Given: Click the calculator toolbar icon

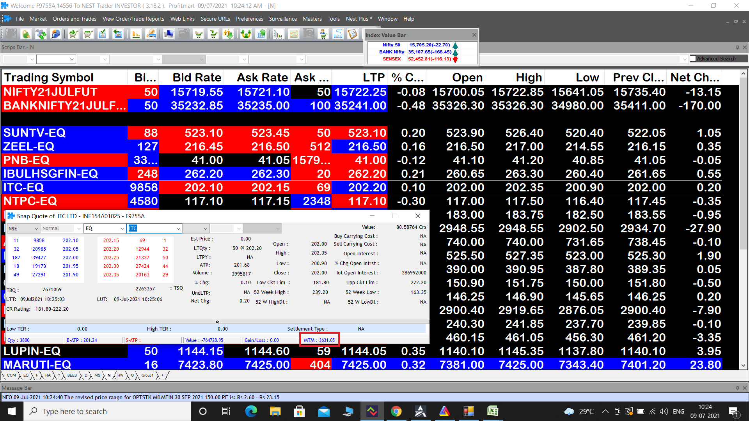Looking at the screenshot, I should tap(353, 34).
